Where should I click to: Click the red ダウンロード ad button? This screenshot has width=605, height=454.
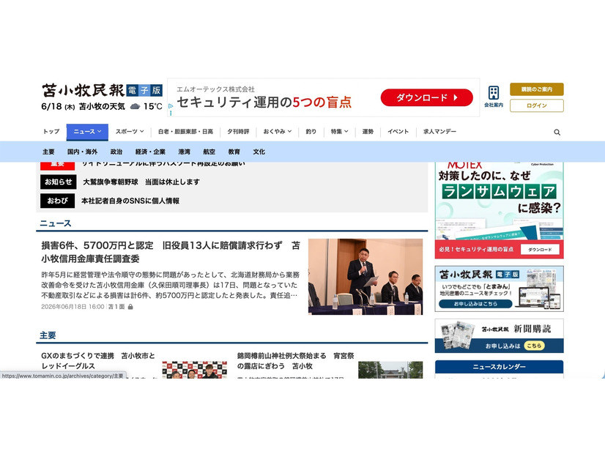coord(427,97)
